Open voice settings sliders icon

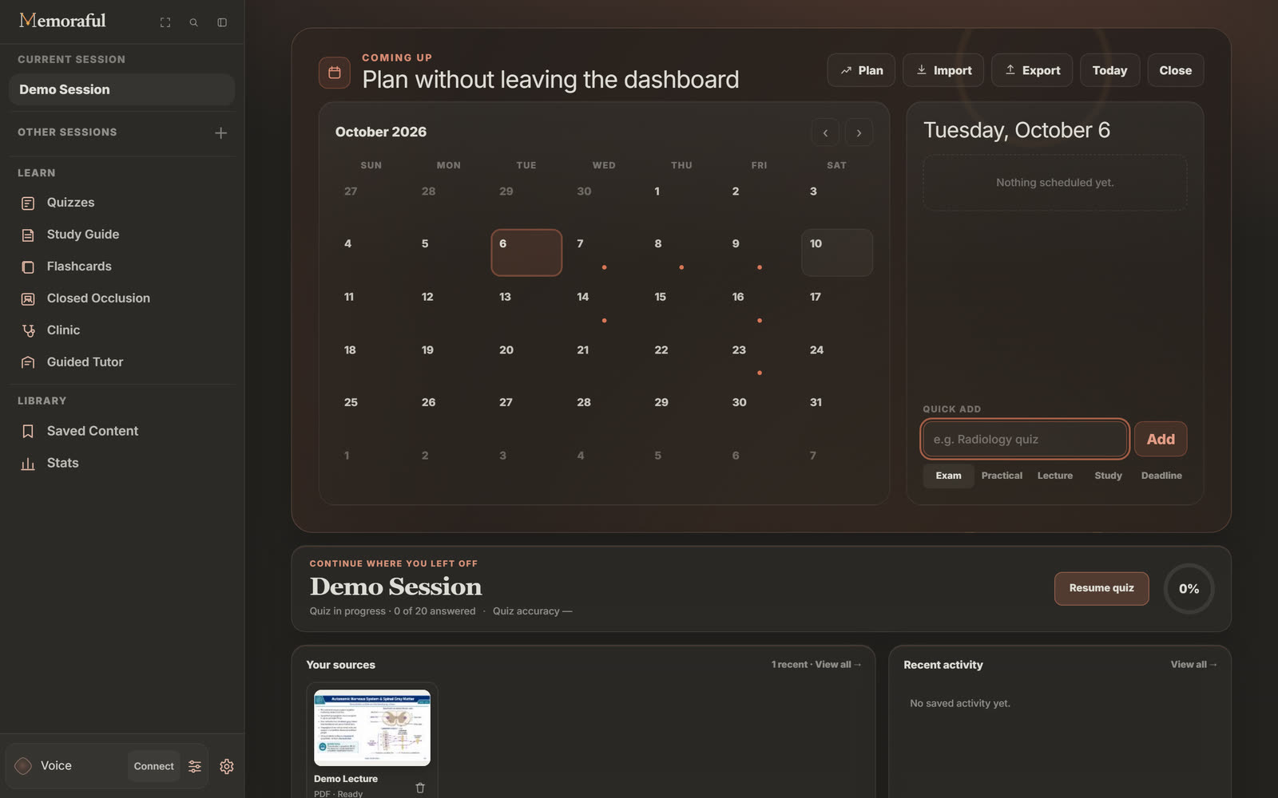click(x=195, y=766)
